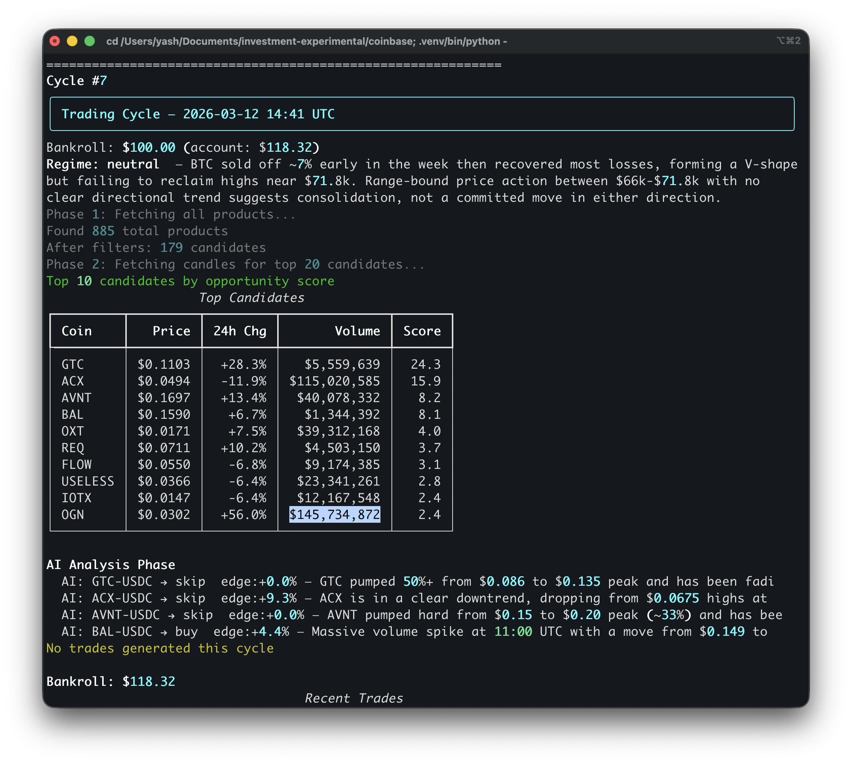Click OGN price $0.0302

coord(164,515)
